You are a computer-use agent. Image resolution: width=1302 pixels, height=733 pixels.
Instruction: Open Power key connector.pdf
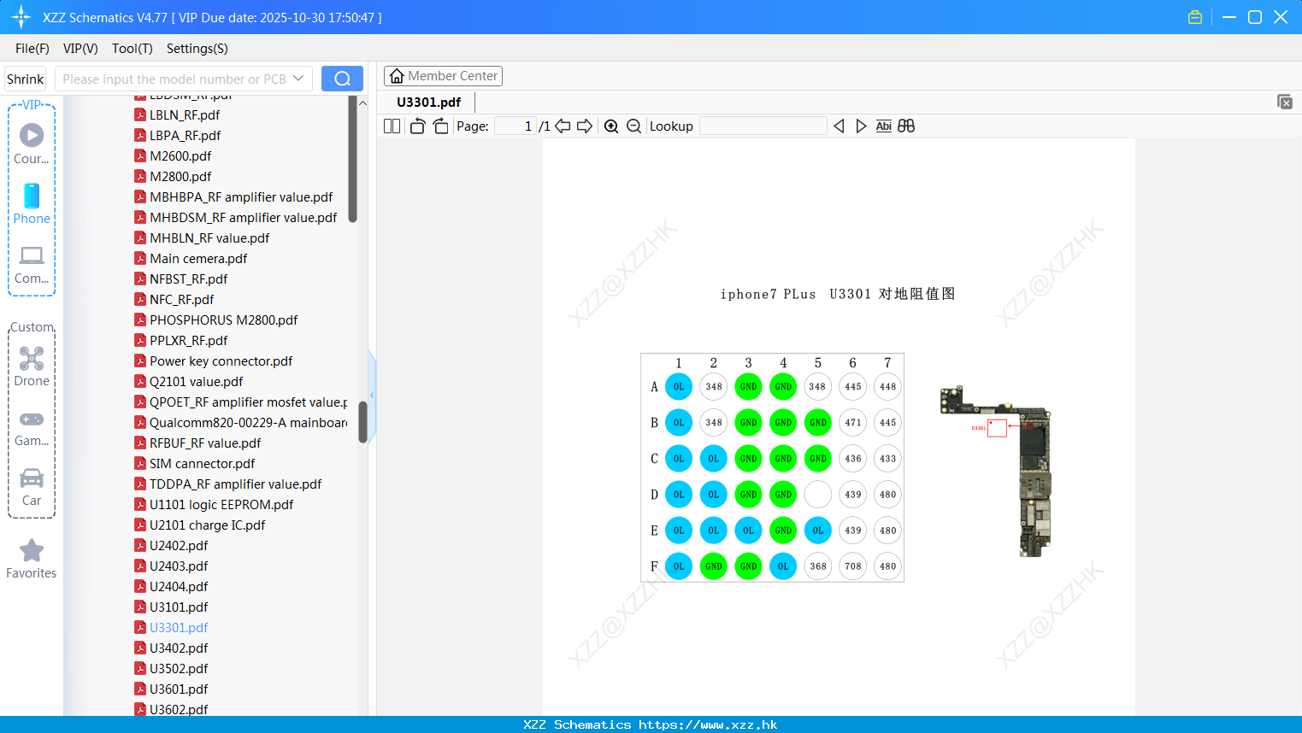214,361
